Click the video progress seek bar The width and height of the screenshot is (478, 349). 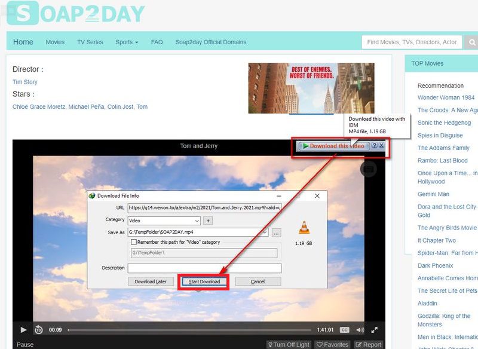point(189,330)
